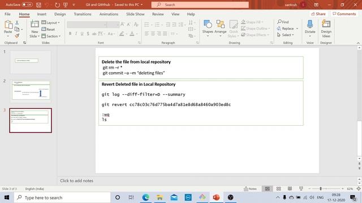The height and width of the screenshot is (203, 362).
Task: Toggle Notes pane in status bar
Action: click(250, 189)
